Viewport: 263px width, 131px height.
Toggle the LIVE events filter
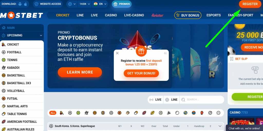(x=155, y=100)
